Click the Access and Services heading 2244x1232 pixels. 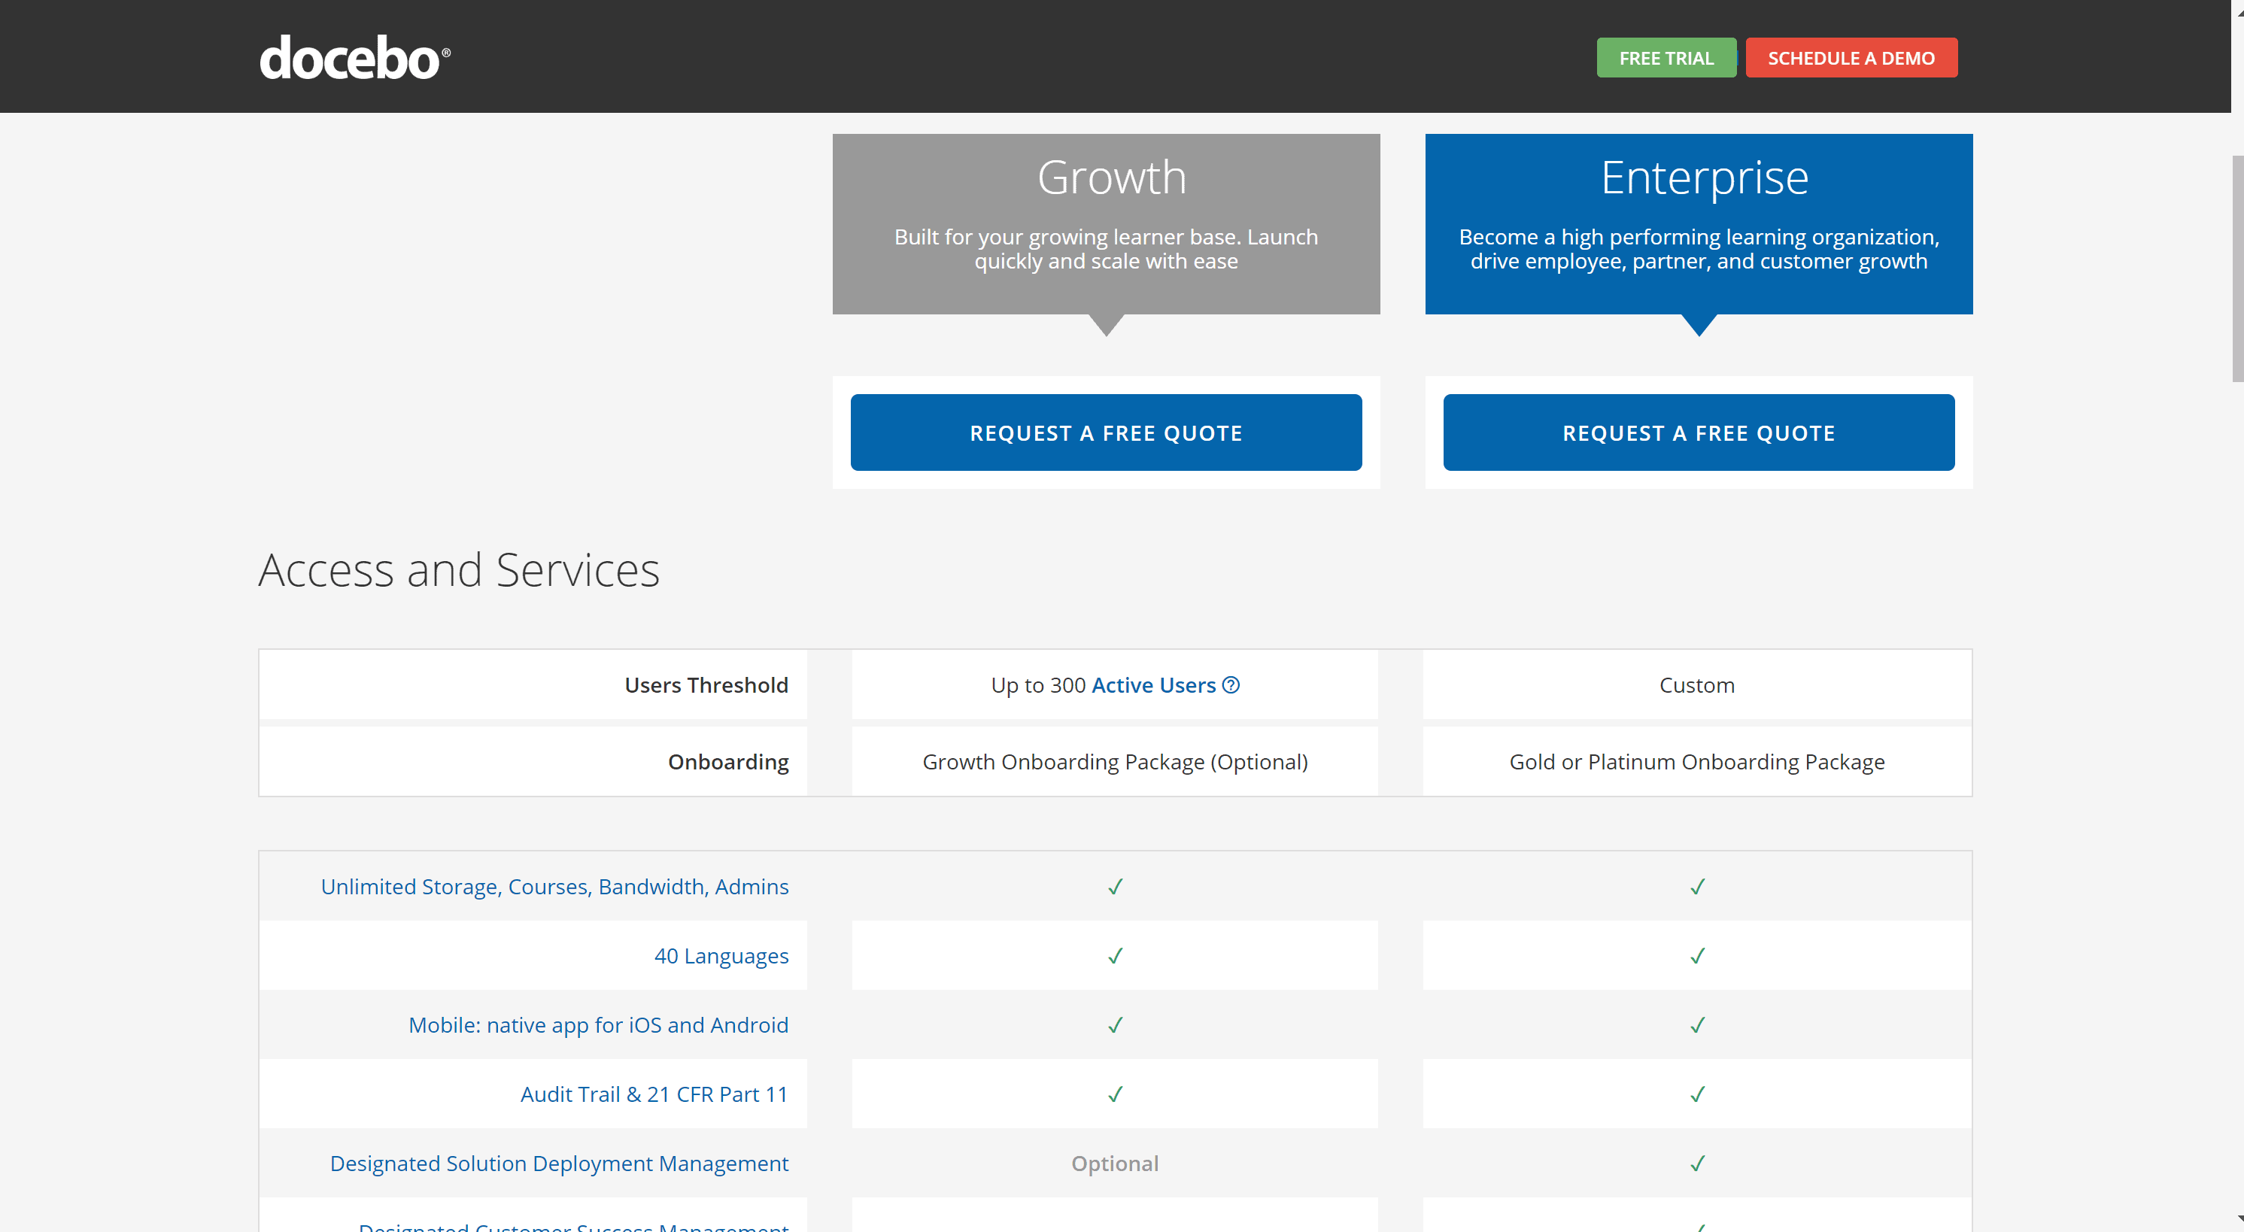pyautogui.click(x=459, y=570)
